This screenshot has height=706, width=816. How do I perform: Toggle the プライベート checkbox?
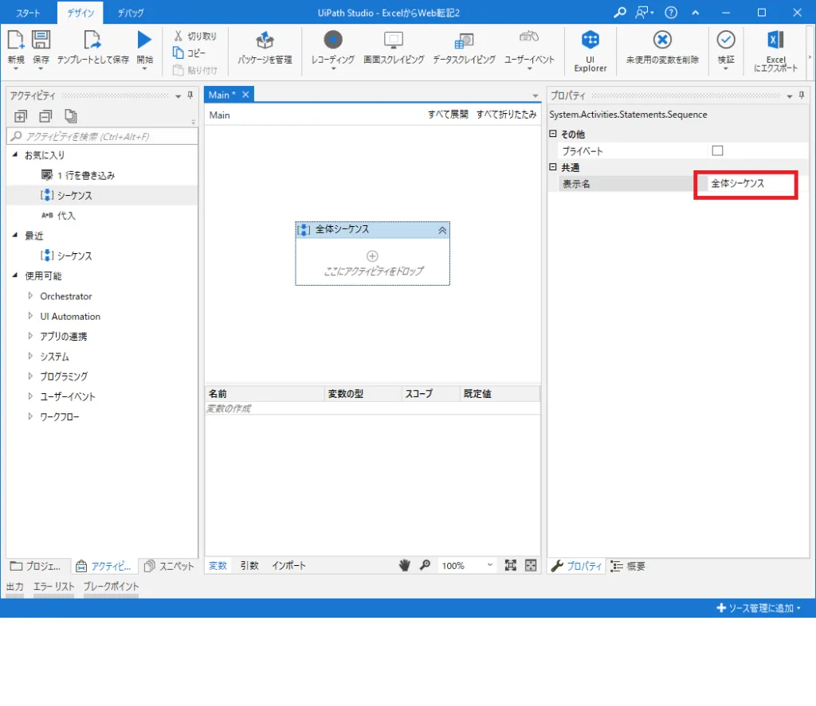point(717,151)
